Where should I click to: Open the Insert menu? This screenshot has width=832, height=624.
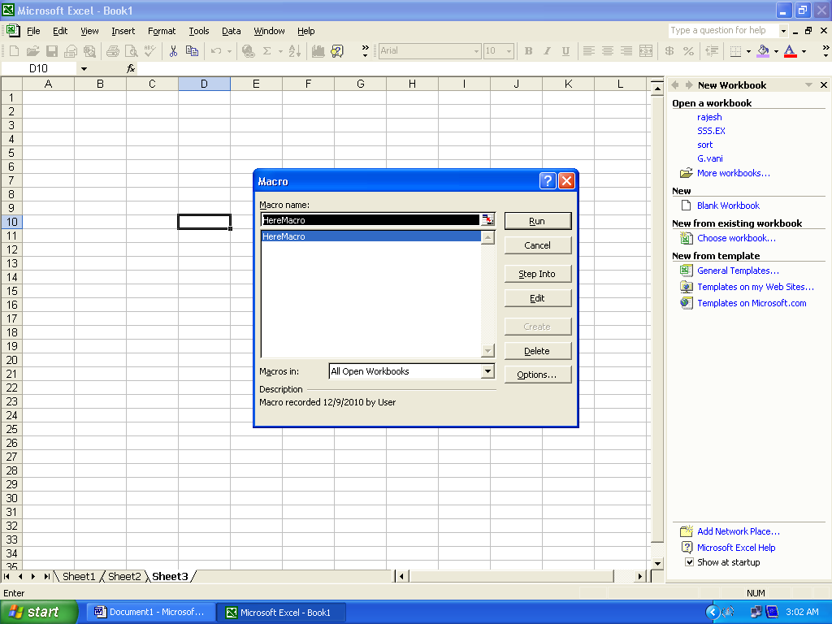pyautogui.click(x=123, y=31)
